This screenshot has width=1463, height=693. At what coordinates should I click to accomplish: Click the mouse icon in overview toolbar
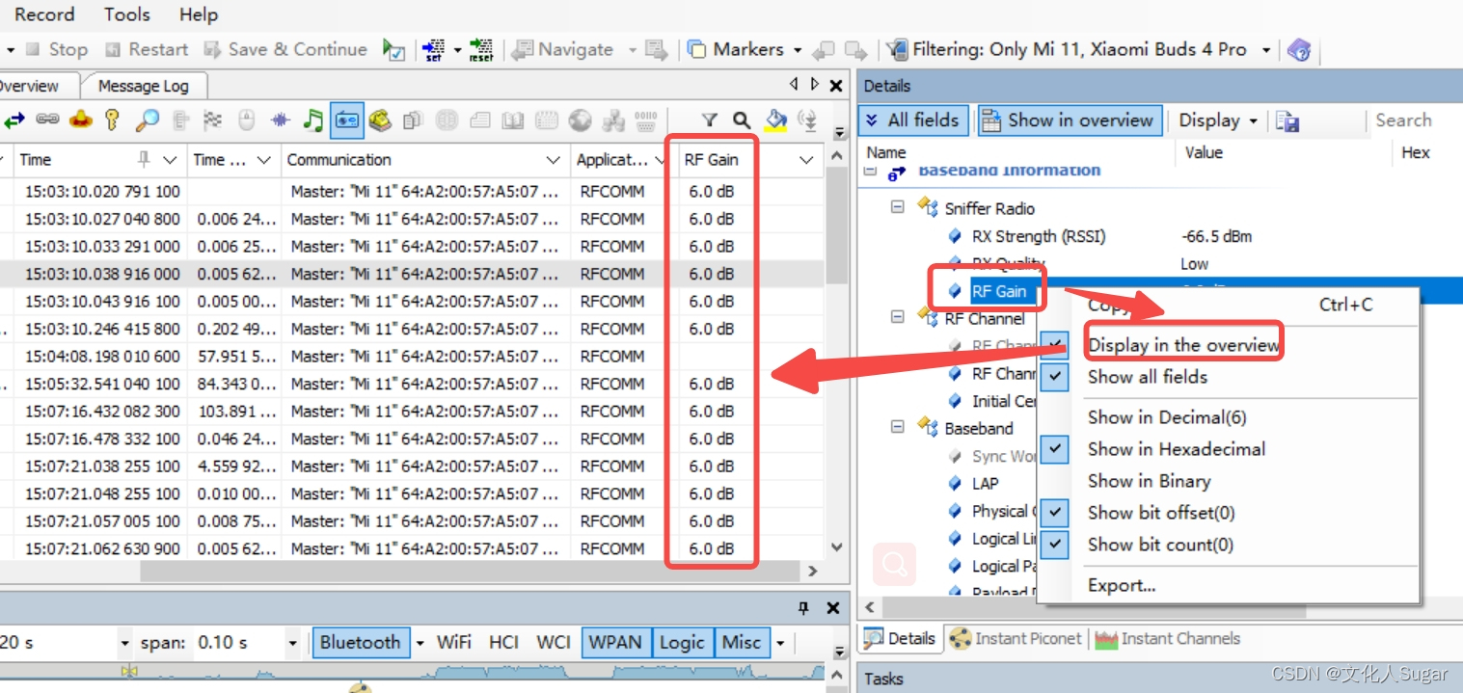pyautogui.click(x=246, y=120)
